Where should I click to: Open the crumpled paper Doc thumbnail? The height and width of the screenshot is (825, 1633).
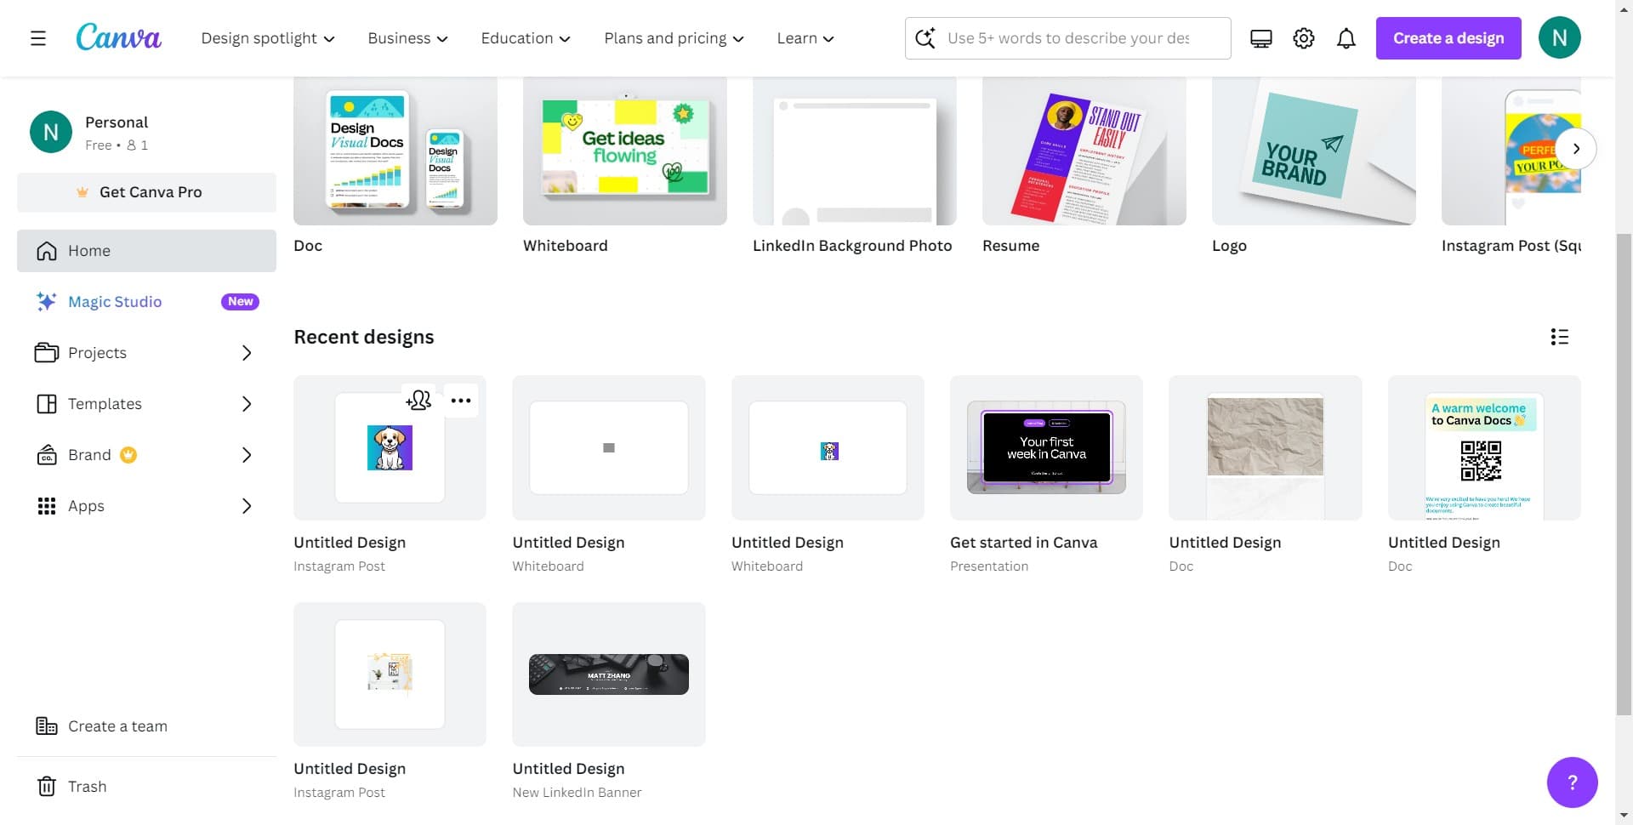pos(1266,448)
